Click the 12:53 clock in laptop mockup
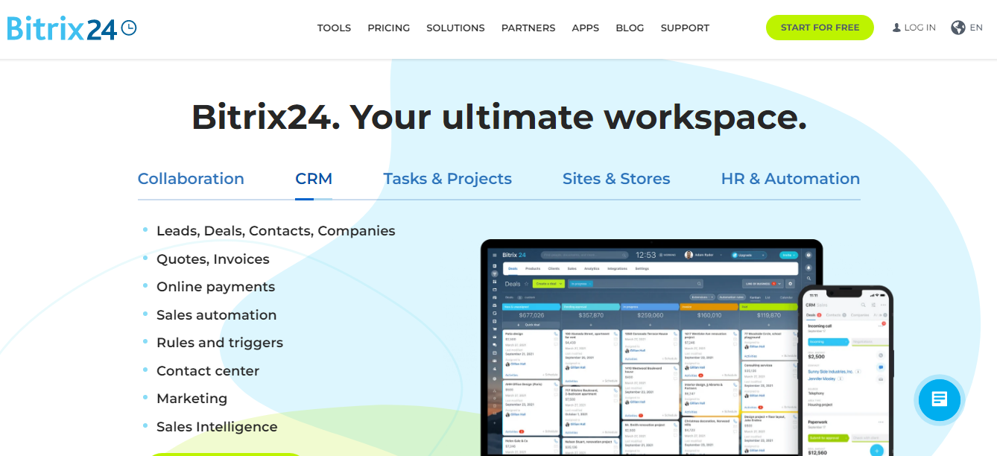 646,255
